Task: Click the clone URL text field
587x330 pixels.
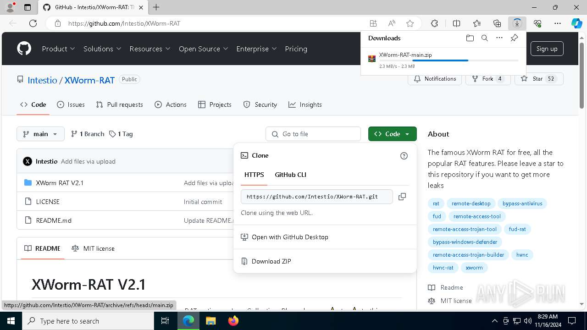Action: point(317,197)
